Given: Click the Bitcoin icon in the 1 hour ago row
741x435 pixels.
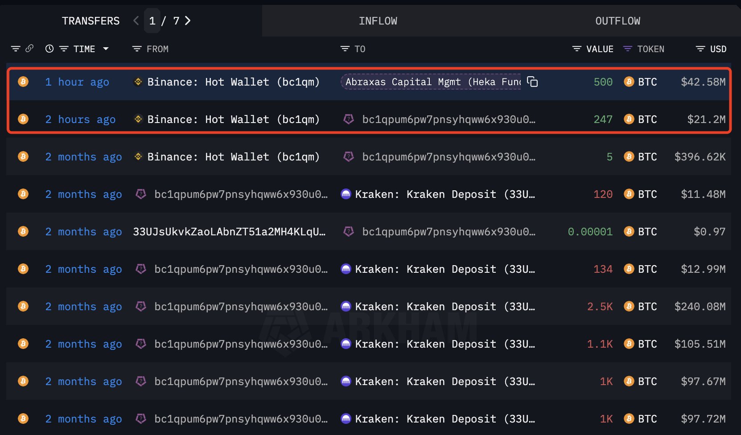Looking at the screenshot, I should point(23,82).
